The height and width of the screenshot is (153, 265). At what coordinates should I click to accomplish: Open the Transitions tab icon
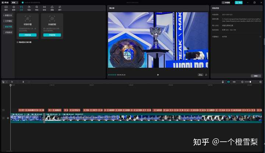tap(44, 8)
